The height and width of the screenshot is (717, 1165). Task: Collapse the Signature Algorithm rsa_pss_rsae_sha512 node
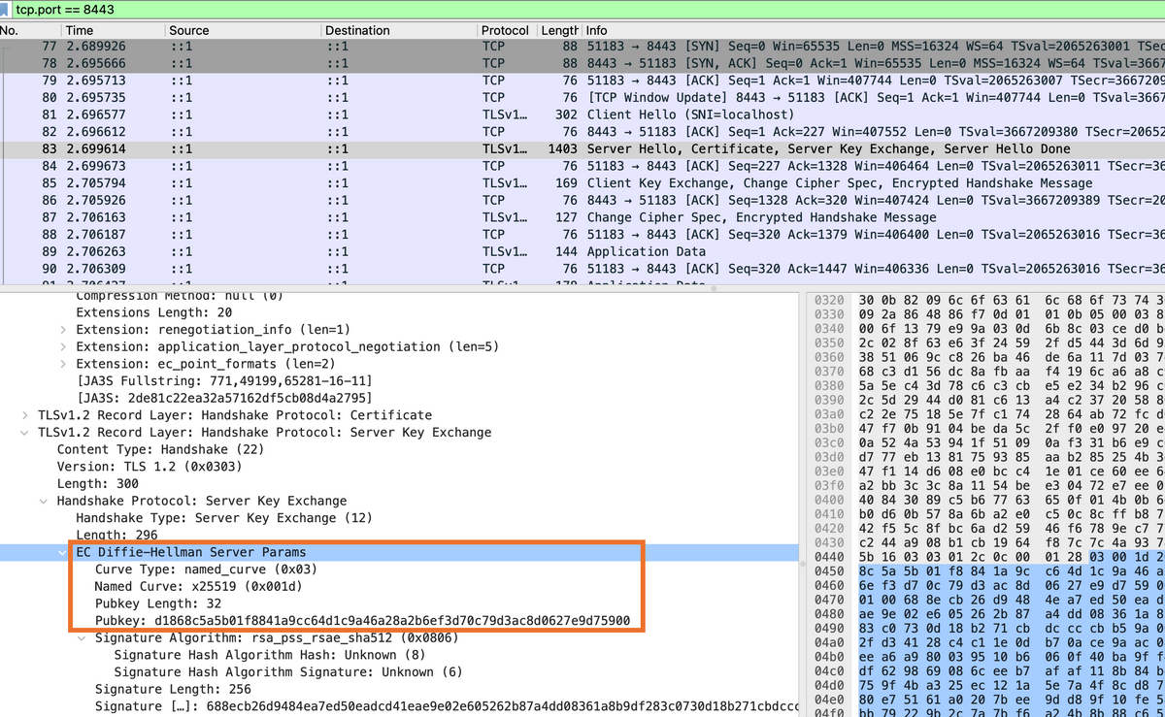83,638
